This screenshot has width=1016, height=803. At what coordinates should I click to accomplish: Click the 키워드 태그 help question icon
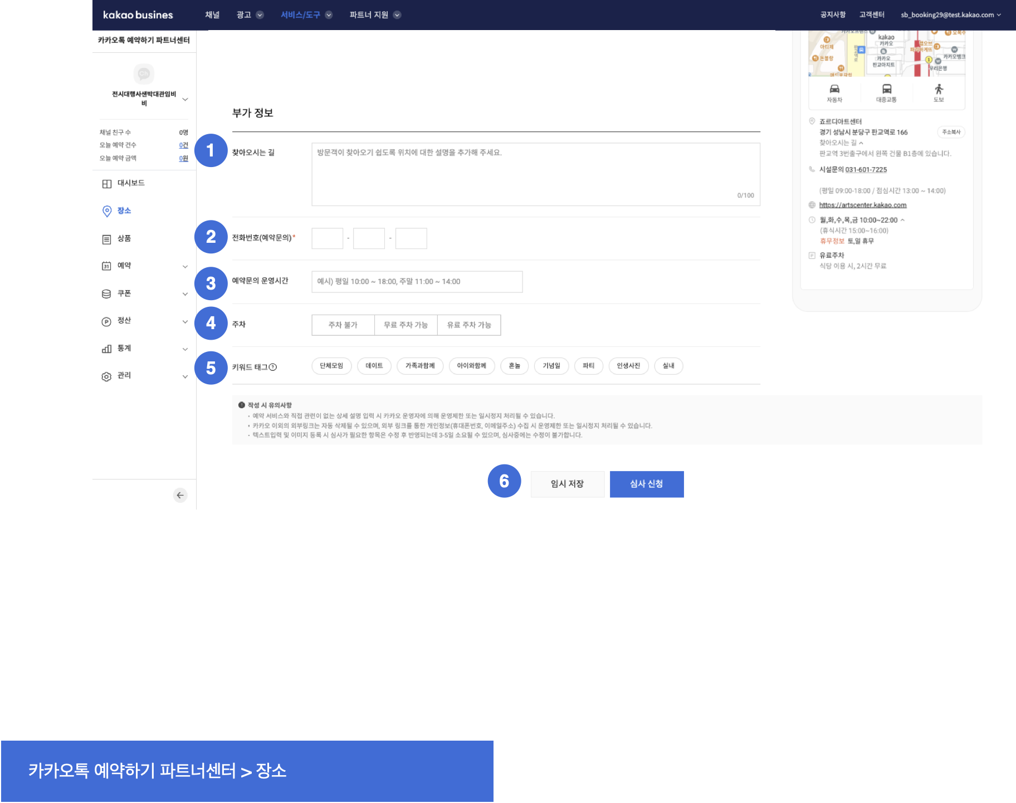[x=273, y=367]
